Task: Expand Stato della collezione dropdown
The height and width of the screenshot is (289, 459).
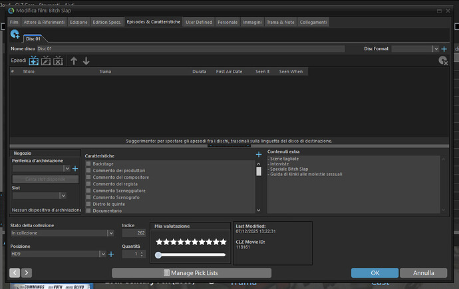Action: [x=110, y=233]
